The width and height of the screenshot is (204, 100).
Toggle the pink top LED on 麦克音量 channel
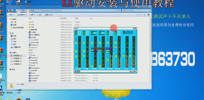[x=116, y=31]
